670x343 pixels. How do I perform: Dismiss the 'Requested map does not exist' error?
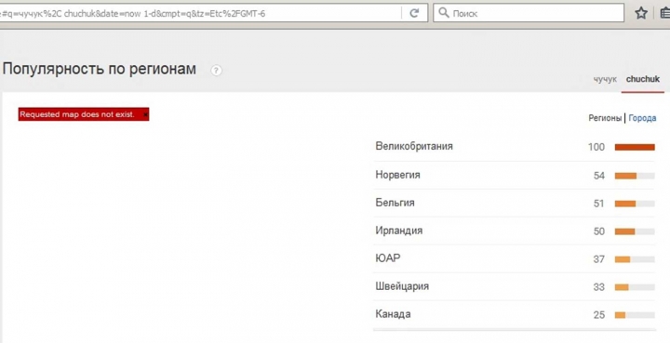(x=145, y=114)
